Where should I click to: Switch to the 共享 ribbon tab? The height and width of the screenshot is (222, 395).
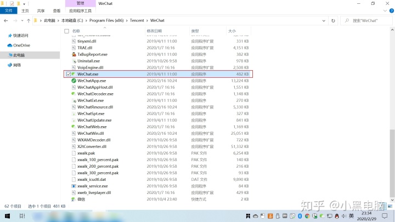[41, 11]
